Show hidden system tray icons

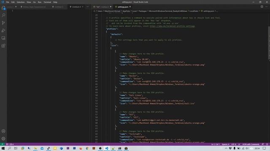point(226,148)
